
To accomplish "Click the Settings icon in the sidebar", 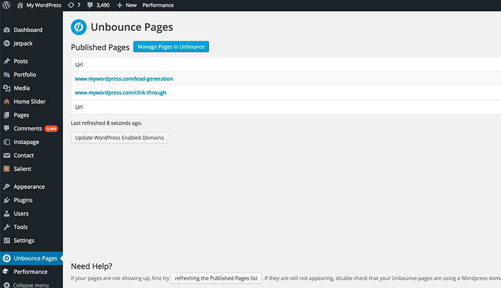I will click(7, 240).
